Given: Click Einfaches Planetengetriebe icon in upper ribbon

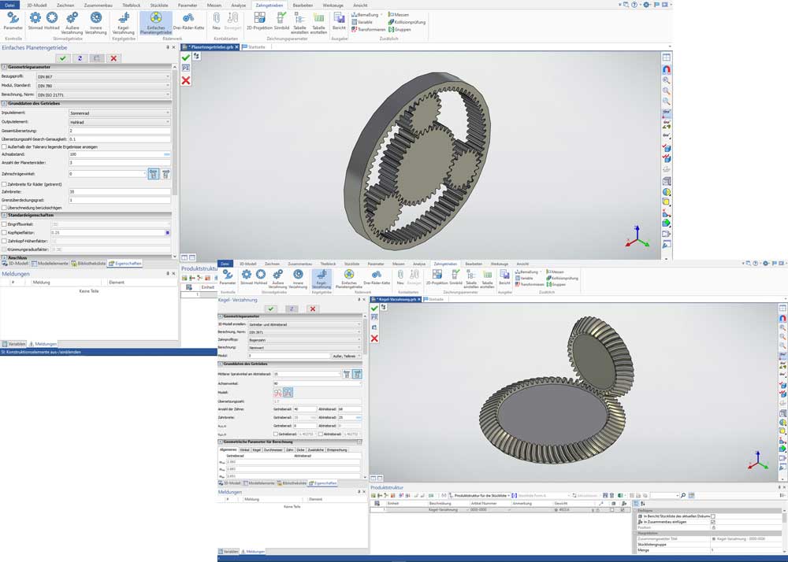Looking at the screenshot, I should (156, 23).
